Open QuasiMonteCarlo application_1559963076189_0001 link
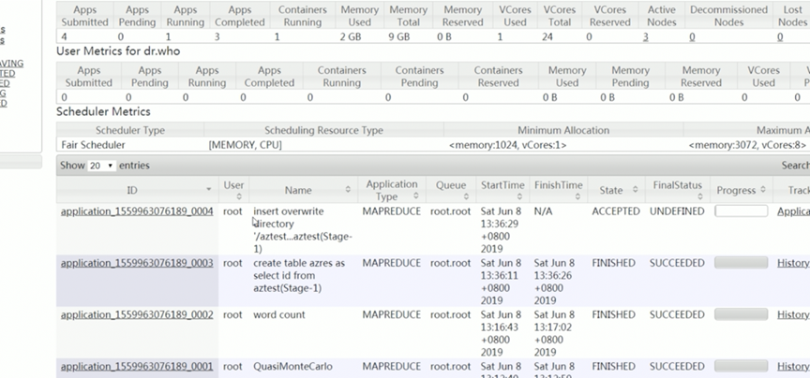 (137, 367)
